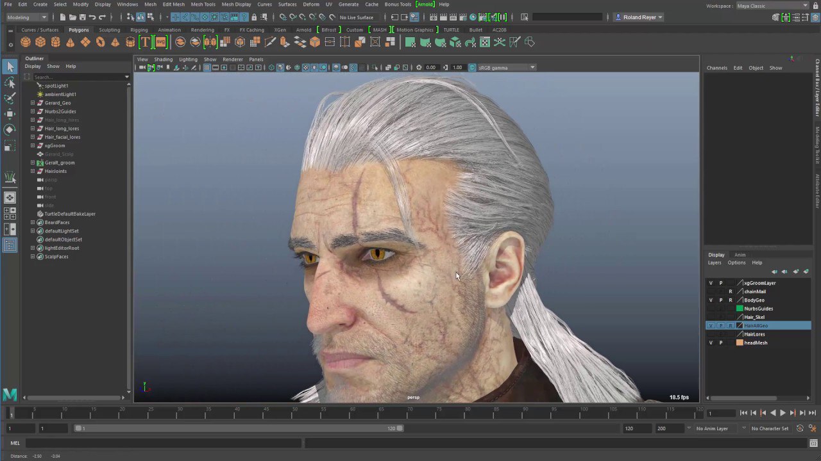This screenshot has height=461, width=821.
Task: Toggle visibility V of headMesh layer
Action: [711, 343]
